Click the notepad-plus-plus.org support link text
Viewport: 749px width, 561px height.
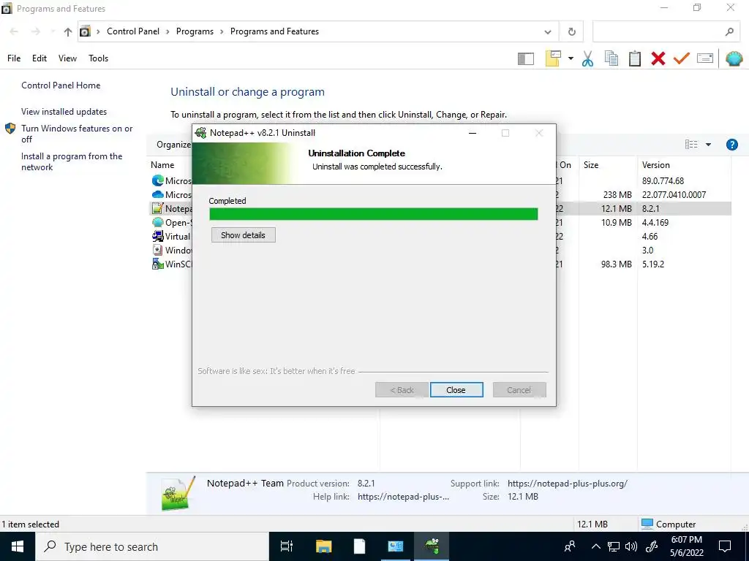(568, 484)
